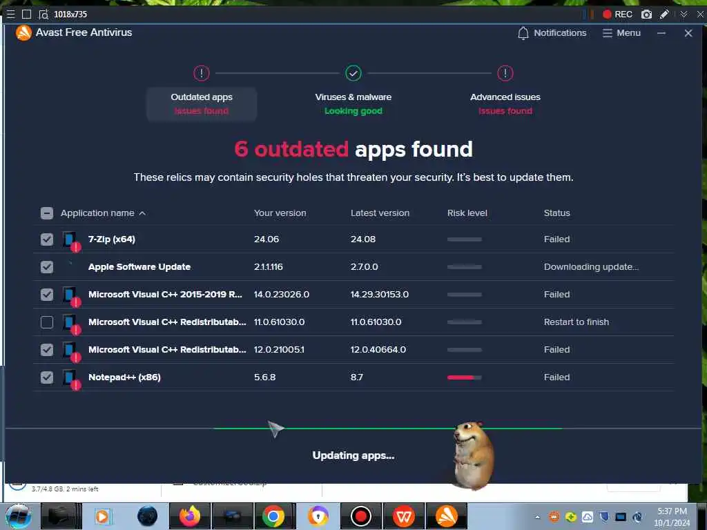
Task: Click the Notepad++ red risk level bar
Action: pyautogui.click(x=465, y=377)
